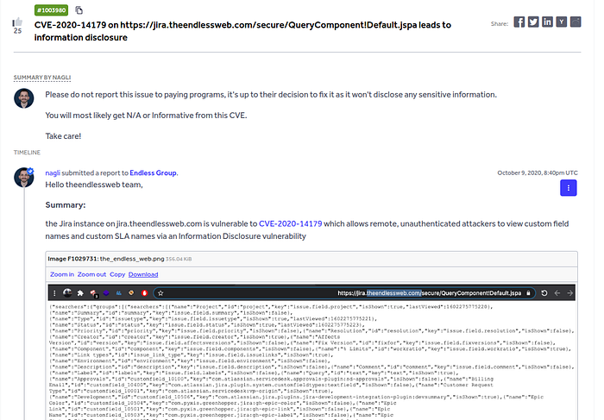Screen dimensions: 604x420
Task: Click the report title text
Action: tap(242, 31)
